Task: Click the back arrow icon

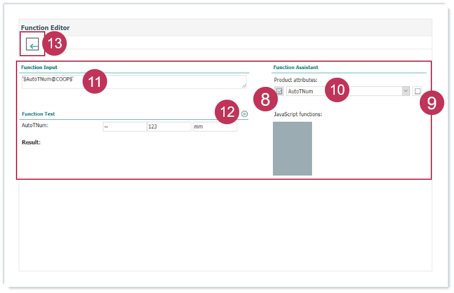Action: click(x=33, y=45)
